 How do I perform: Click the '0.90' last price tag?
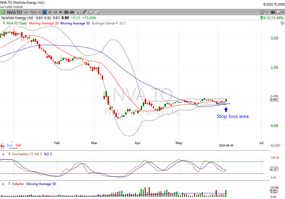pyautogui.click(x=274, y=99)
